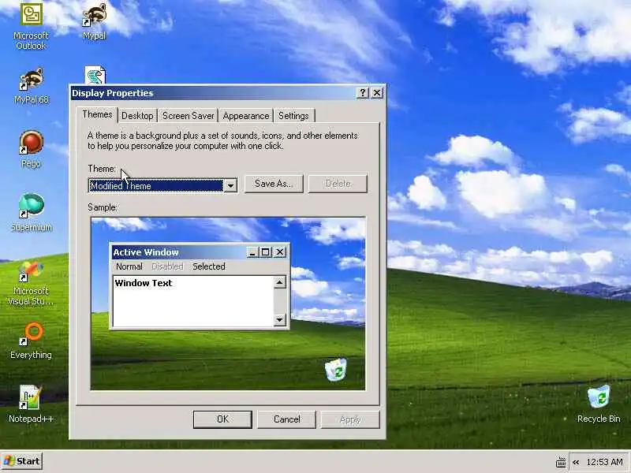631x473 pixels.
Task: Click the Window Text sample label
Action: click(x=144, y=283)
